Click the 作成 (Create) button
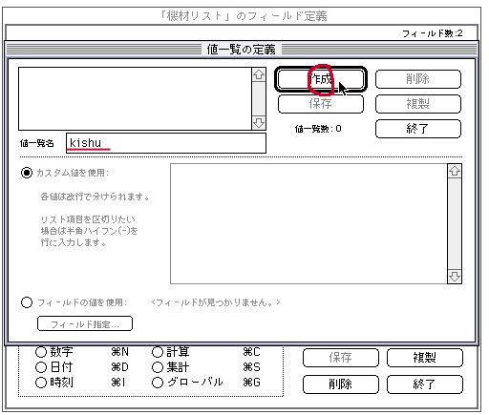Viewport: 489px width, 415px height. (321, 79)
